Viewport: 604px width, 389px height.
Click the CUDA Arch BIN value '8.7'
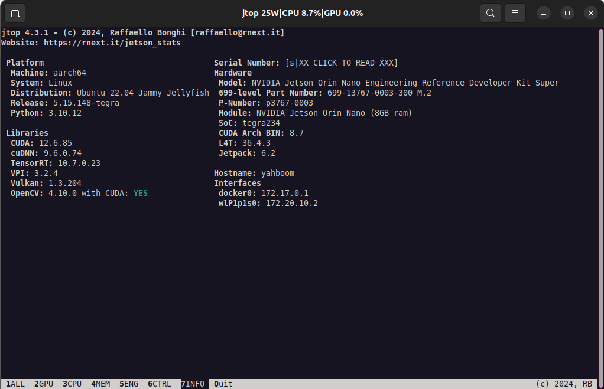point(297,133)
